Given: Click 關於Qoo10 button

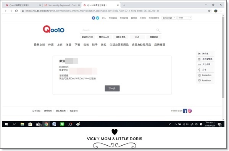Looking at the screenshot, I should [104, 37].
